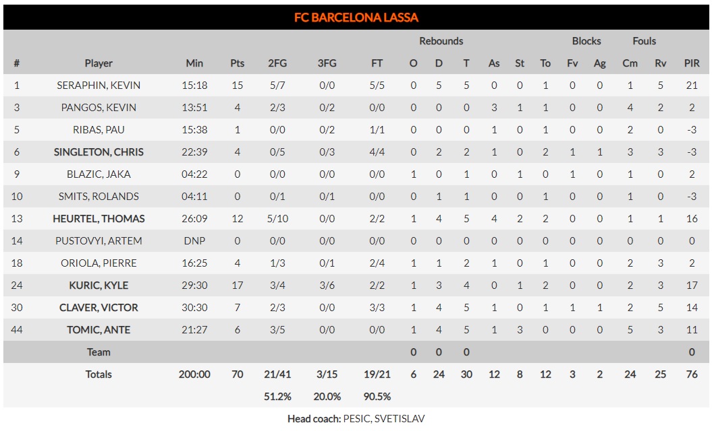The width and height of the screenshot is (712, 431).
Task: Click ORIOLA, PIERRE player name
Action: click(99, 263)
